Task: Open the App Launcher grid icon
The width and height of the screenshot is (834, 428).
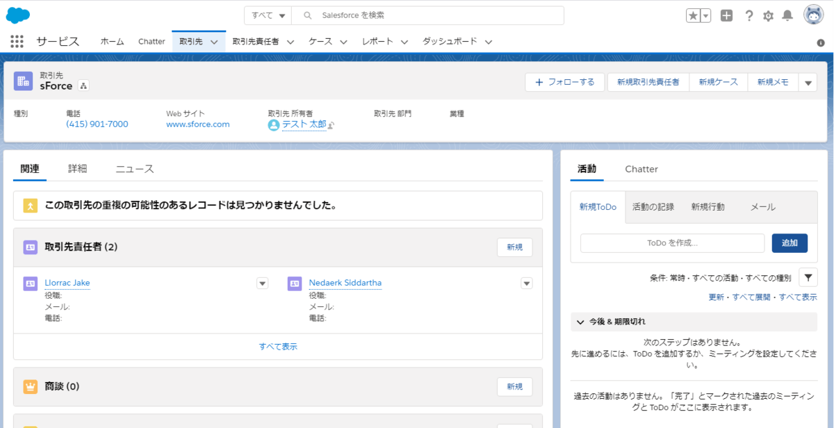Action: [x=17, y=42]
